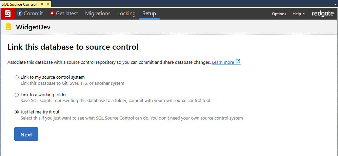Select the Setup tab
Viewport: 338px width, 156px height.
pyautogui.click(x=149, y=14)
